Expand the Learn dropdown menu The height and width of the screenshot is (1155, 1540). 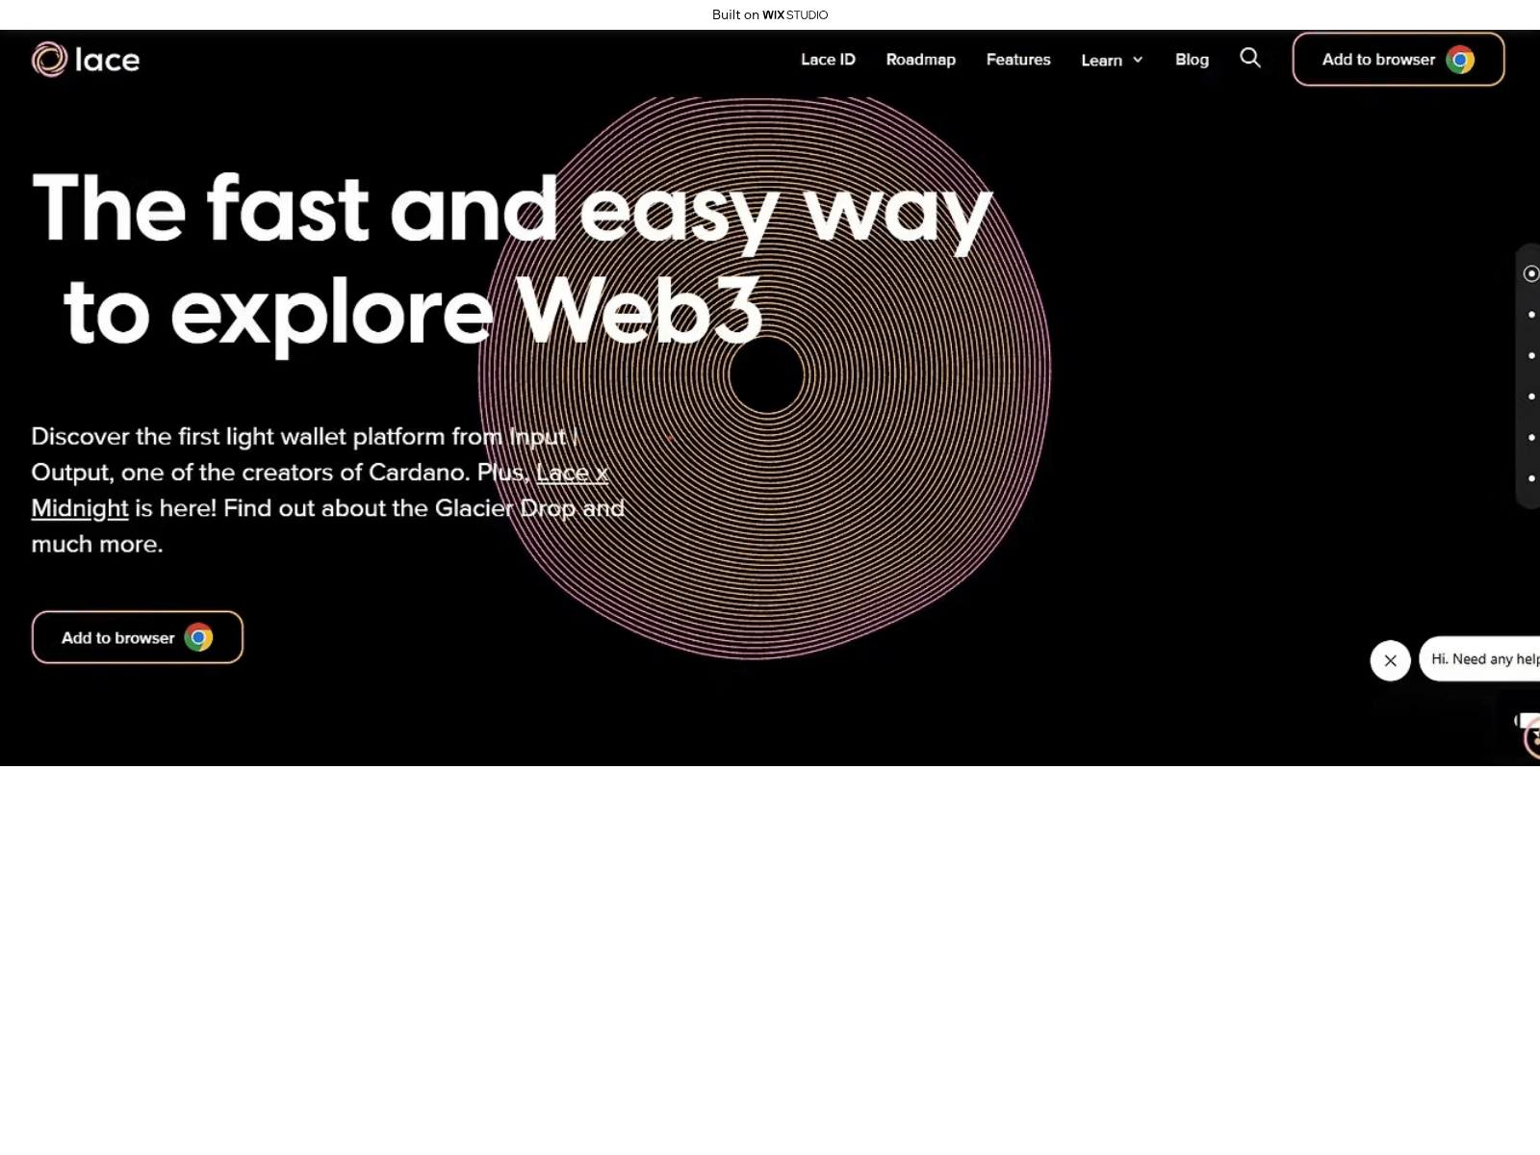tap(1112, 60)
